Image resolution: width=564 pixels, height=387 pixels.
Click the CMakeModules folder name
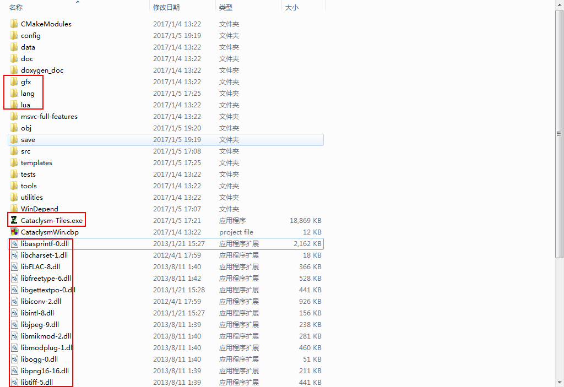click(46, 24)
